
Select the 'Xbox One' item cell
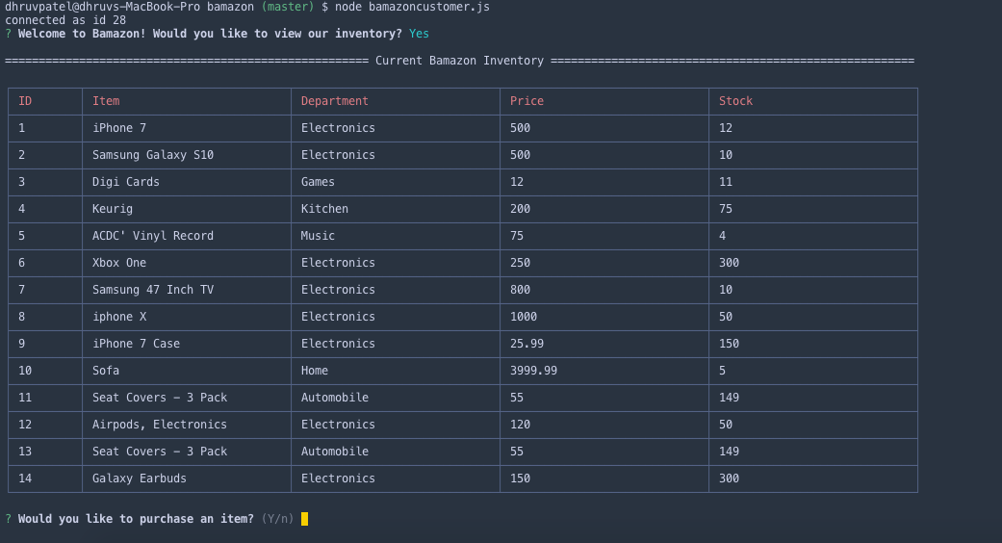(x=119, y=263)
